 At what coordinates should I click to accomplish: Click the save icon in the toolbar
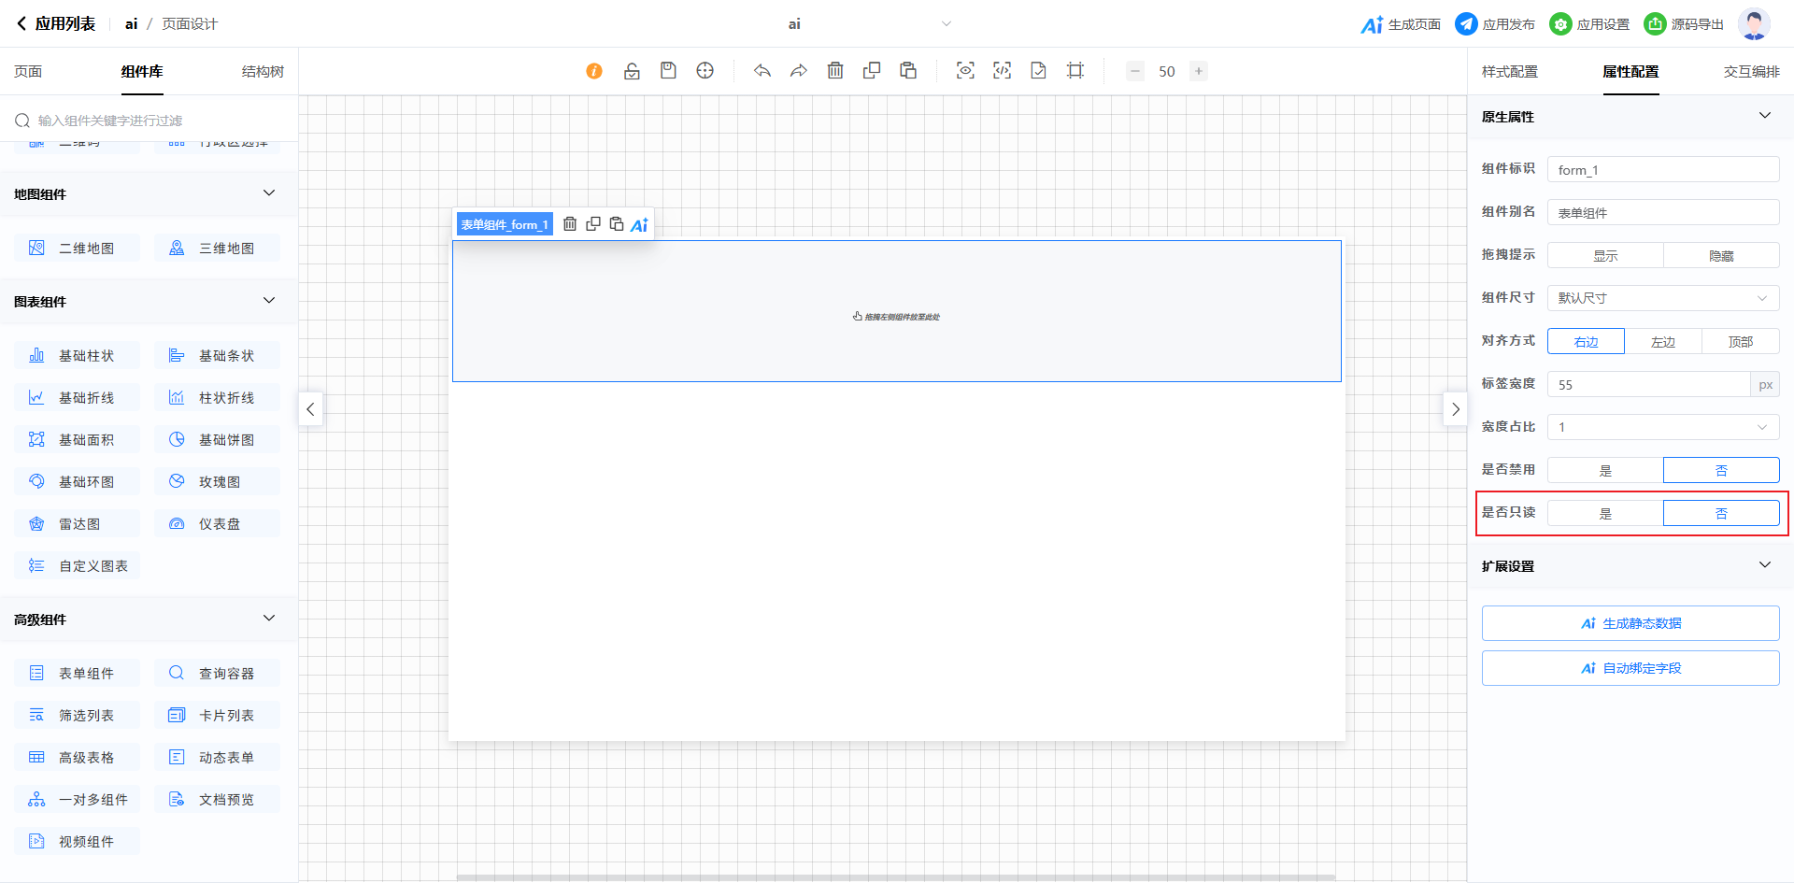(x=668, y=71)
